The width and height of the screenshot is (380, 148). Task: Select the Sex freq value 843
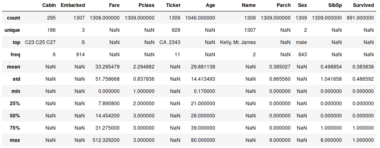click(303, 55)
